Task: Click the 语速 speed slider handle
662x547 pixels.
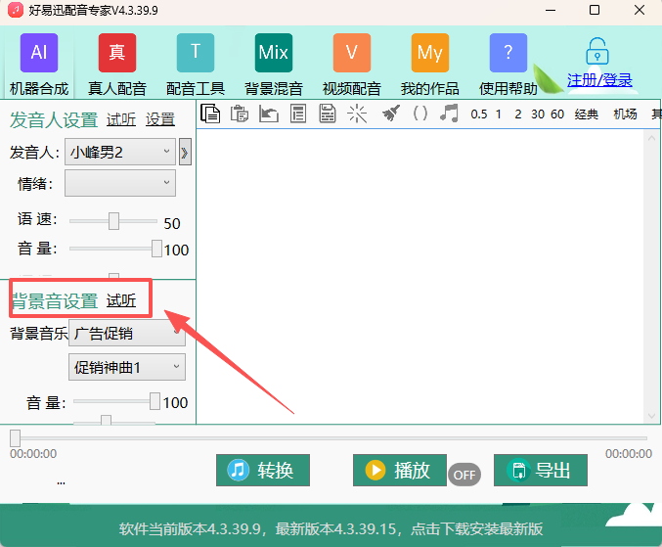Action: tap(113, 221)
